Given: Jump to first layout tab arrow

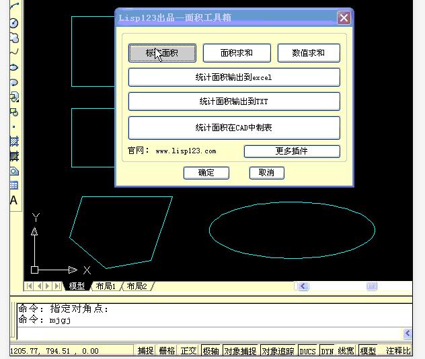Looking at the screenshot, I should pos(30,286).
